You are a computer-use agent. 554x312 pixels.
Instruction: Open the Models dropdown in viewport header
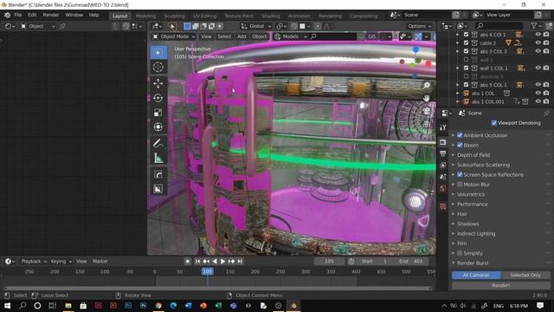[290, 36]
